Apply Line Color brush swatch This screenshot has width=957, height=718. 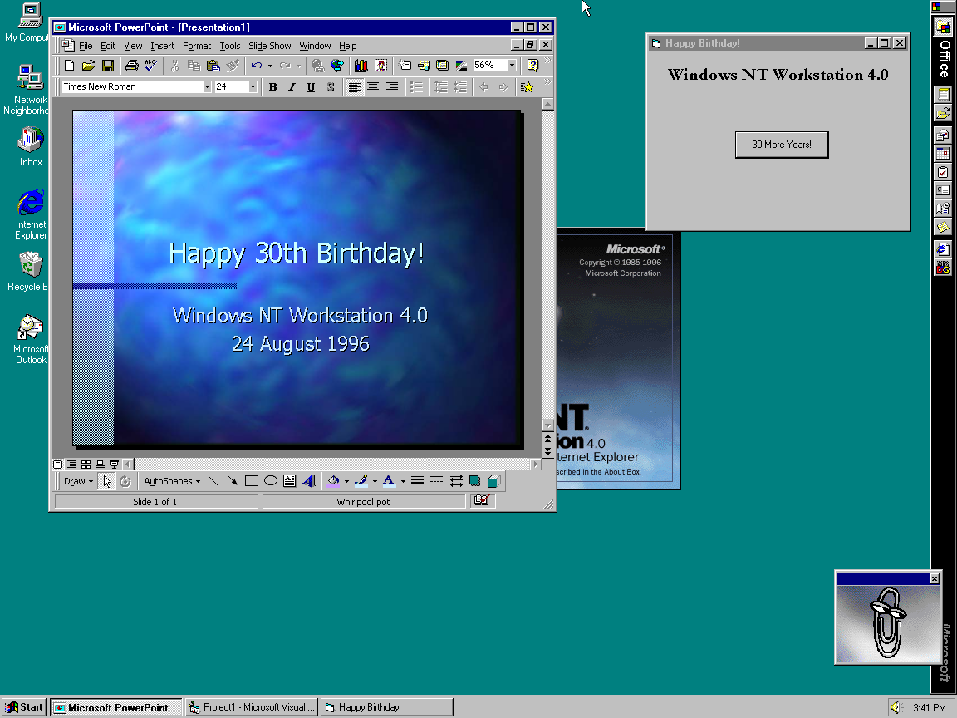pos(361,481)
